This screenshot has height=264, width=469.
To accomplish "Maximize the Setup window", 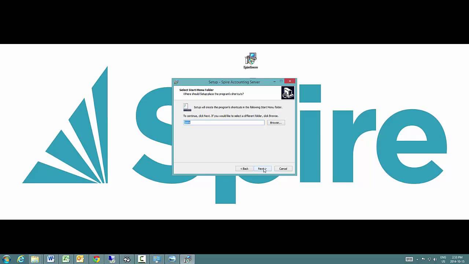I will pyautogui.click(x=281, y=81).
